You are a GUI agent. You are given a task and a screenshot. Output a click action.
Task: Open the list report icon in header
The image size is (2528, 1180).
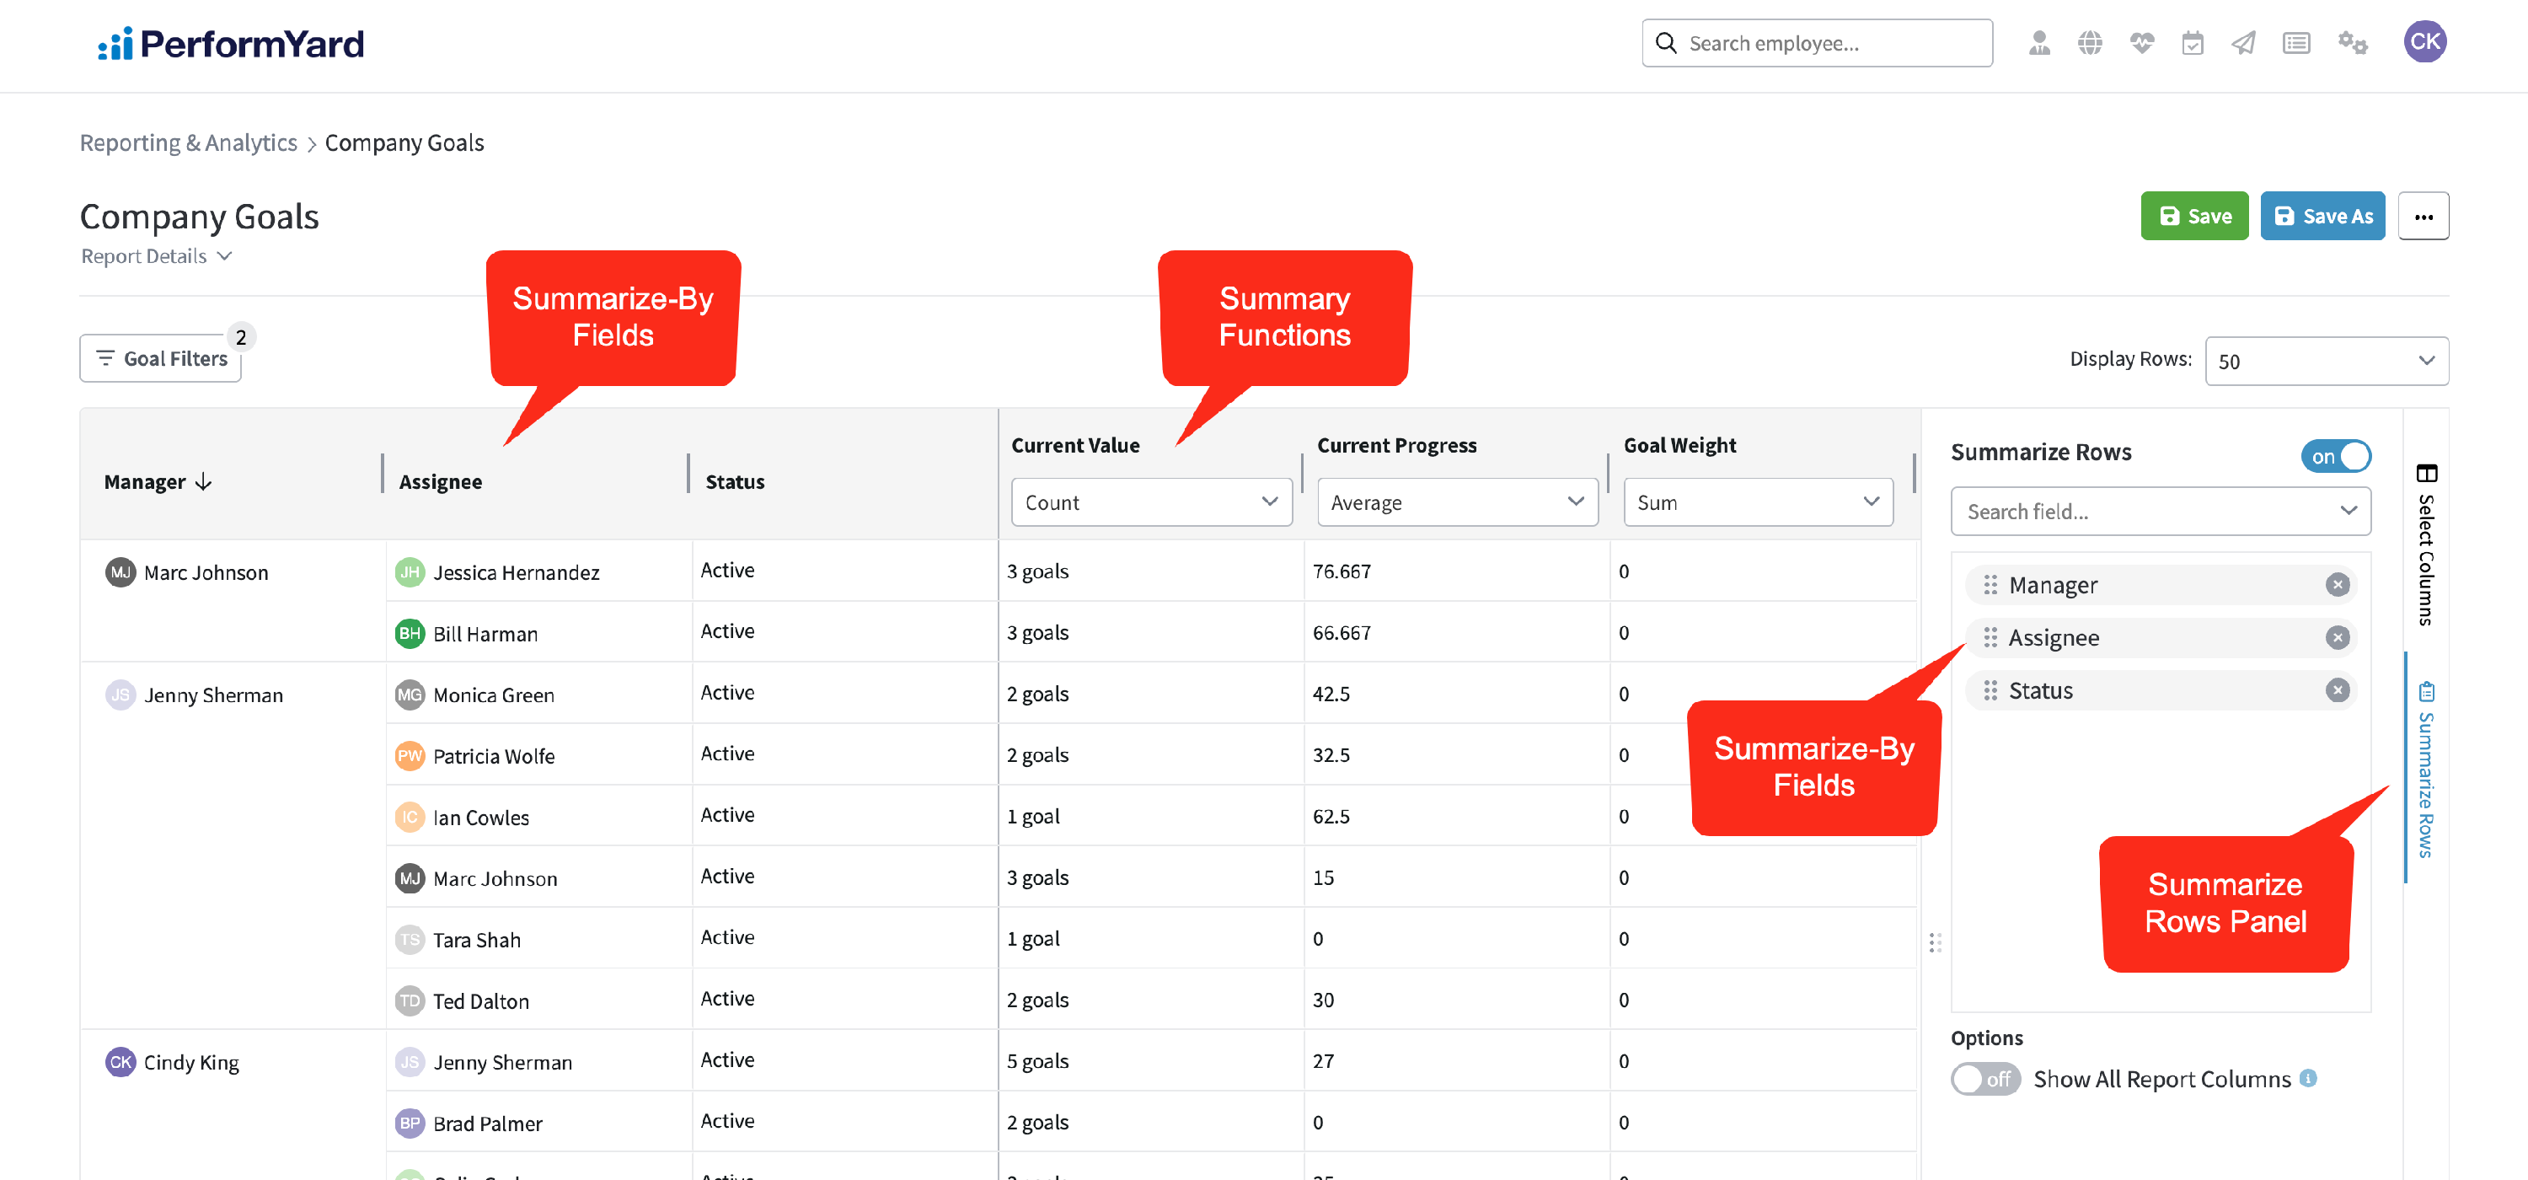(2296, 43)
